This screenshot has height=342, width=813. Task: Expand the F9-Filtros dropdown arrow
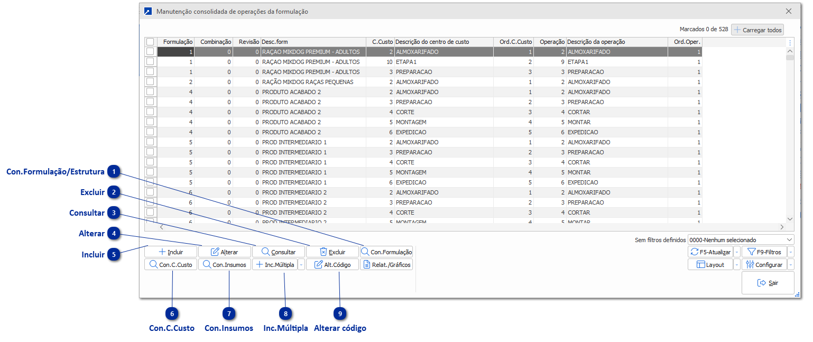(791, 252)
